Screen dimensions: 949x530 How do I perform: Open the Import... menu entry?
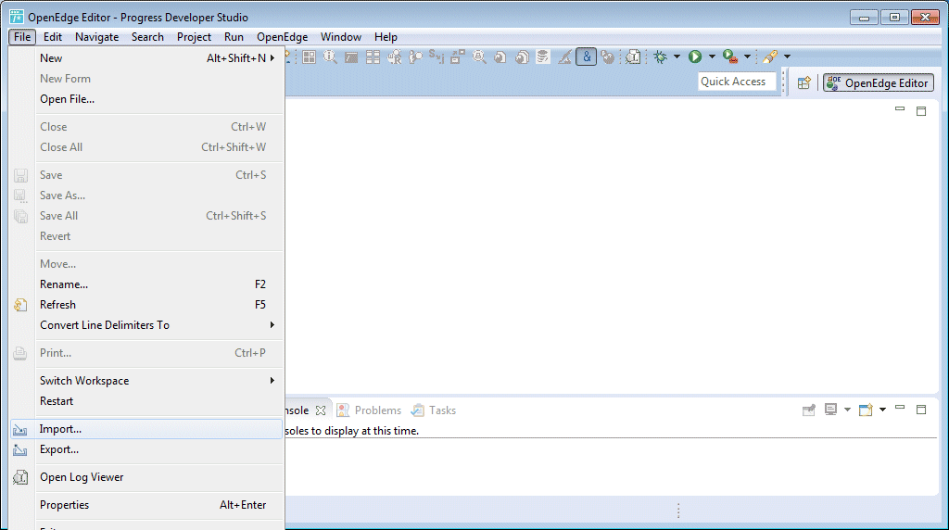pos(146,429)
